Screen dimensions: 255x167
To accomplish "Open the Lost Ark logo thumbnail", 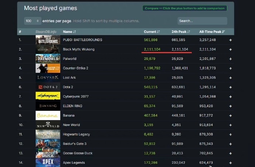I will click(48, 78).
